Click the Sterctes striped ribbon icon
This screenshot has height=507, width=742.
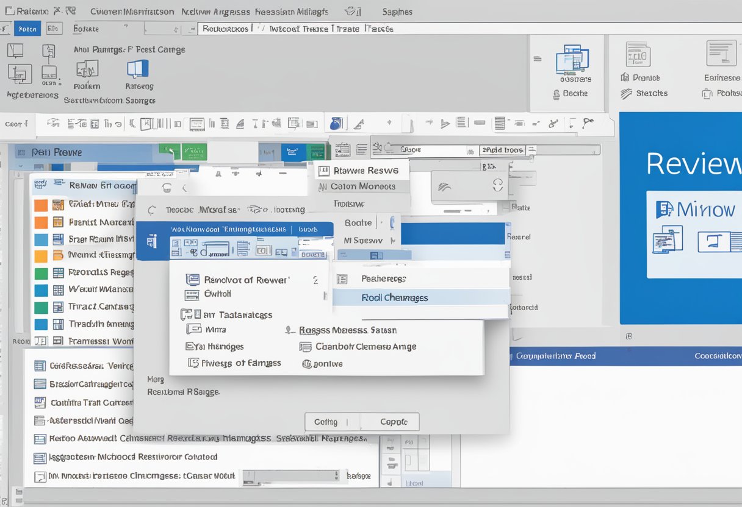pyautogui.click(x=626, y=94)
